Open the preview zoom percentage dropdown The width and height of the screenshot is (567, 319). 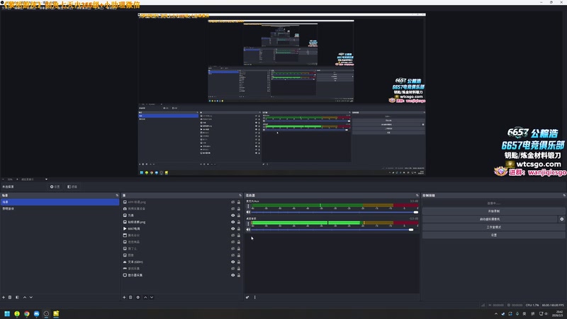coord(10,179)
